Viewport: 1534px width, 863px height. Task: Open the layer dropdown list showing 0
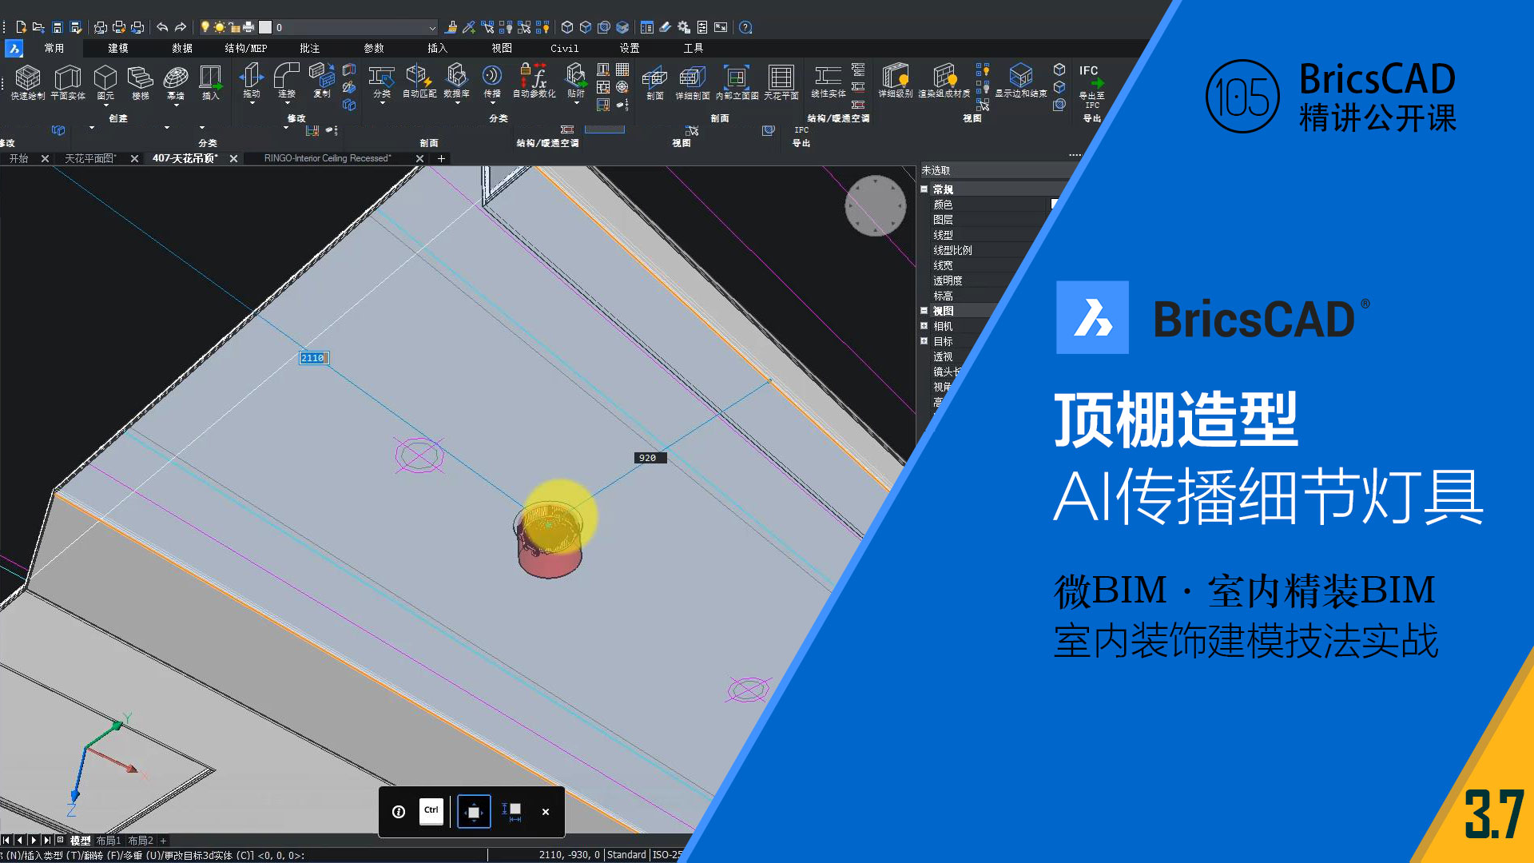point(432,27)
